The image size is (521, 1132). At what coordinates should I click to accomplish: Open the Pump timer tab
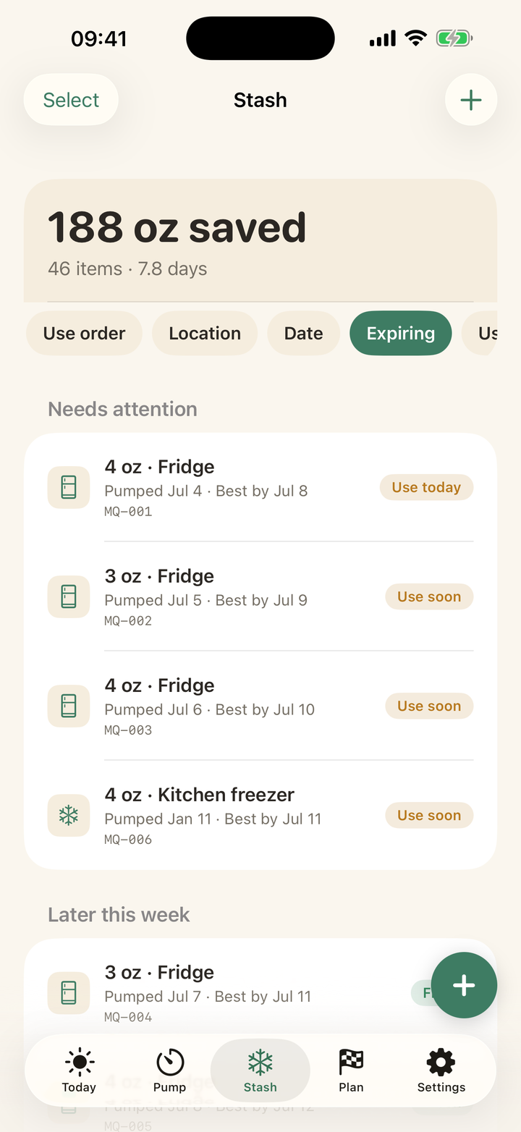tap(169, 1071)
